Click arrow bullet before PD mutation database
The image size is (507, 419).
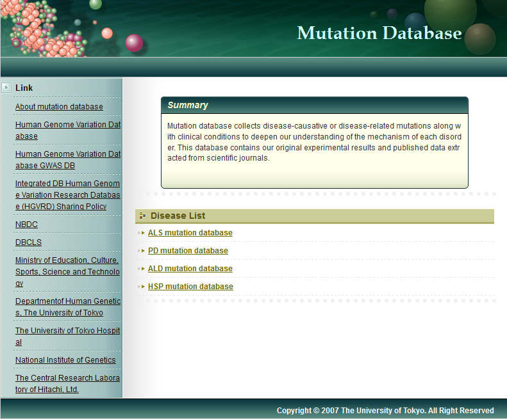pyautogui.click(x=142, y=251)
